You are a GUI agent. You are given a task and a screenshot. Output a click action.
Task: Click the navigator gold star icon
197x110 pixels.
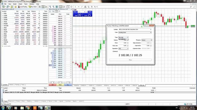(15, 7)
